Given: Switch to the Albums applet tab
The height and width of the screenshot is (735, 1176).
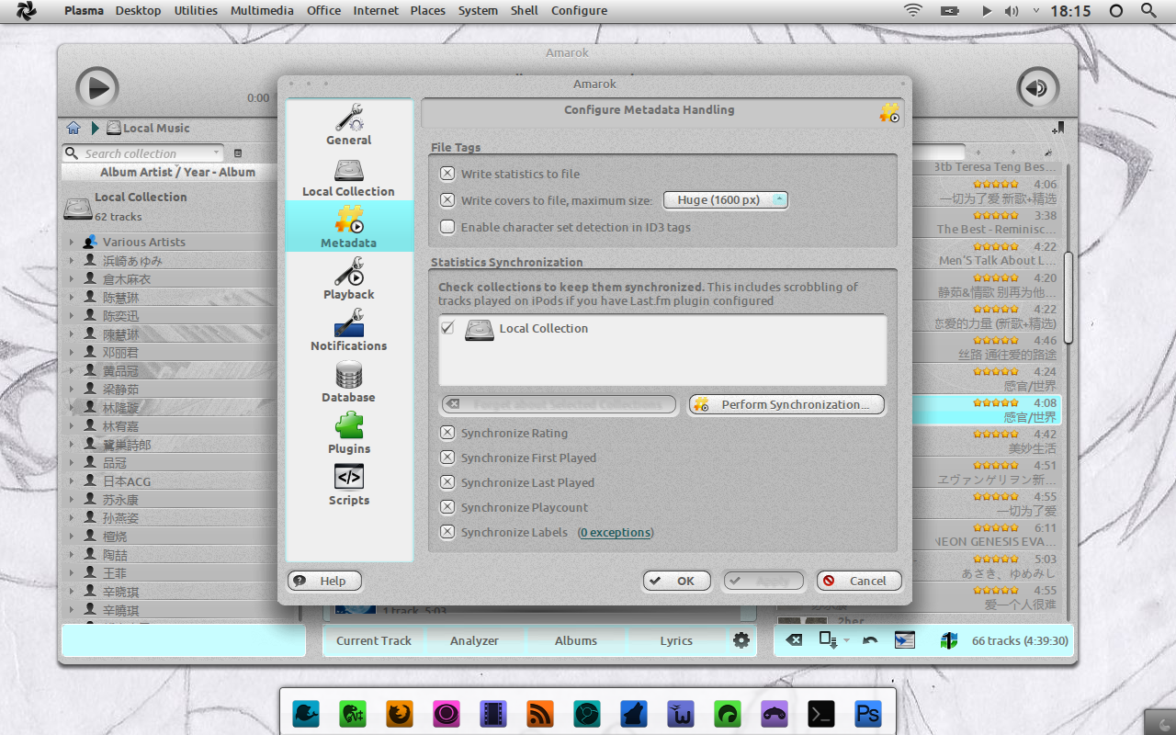Looking at the screenshot, I should tap(576, 640).
